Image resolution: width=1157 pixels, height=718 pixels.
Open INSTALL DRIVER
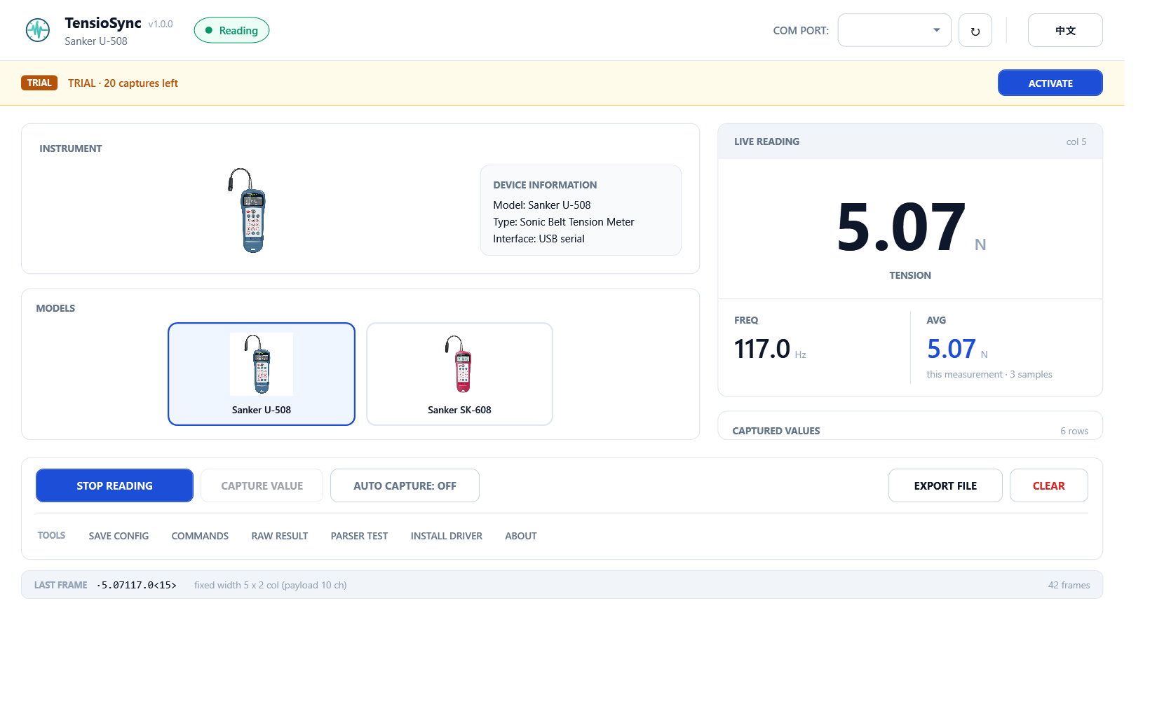pos(446,536)
